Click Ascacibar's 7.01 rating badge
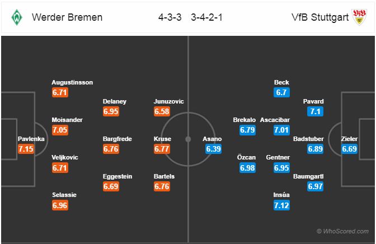 (x=281, y=130)
